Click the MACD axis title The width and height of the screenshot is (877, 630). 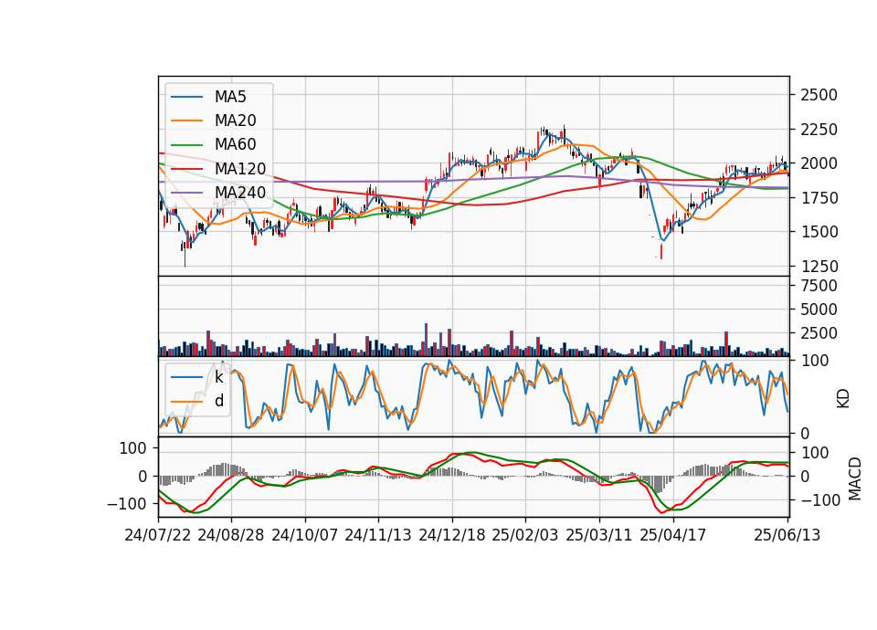[x=856, y=478]
